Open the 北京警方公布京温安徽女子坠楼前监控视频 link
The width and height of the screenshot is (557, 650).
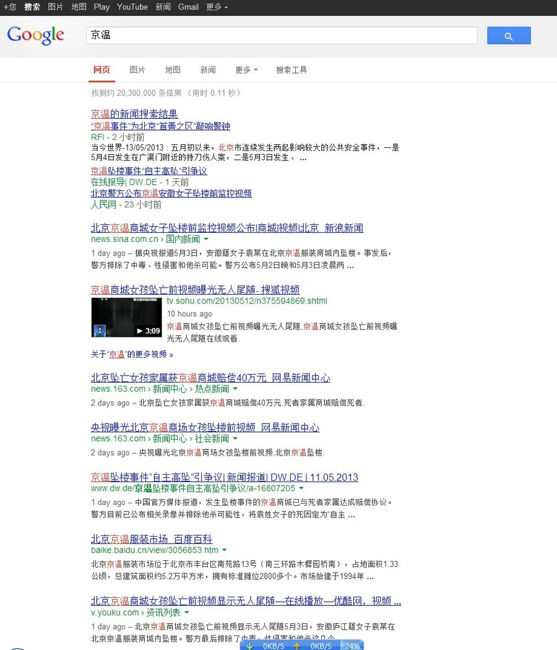pos(171,193)
